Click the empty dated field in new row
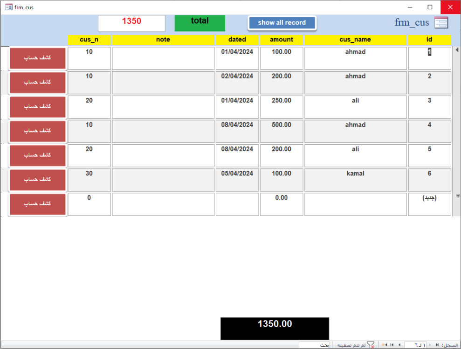This screenshot has width=461, height=349. click(237, 204)
